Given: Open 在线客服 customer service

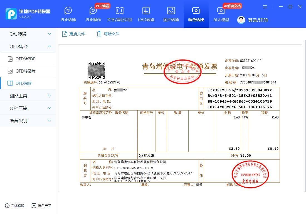Looking at the screenshot, I should (x=14, y=206).
